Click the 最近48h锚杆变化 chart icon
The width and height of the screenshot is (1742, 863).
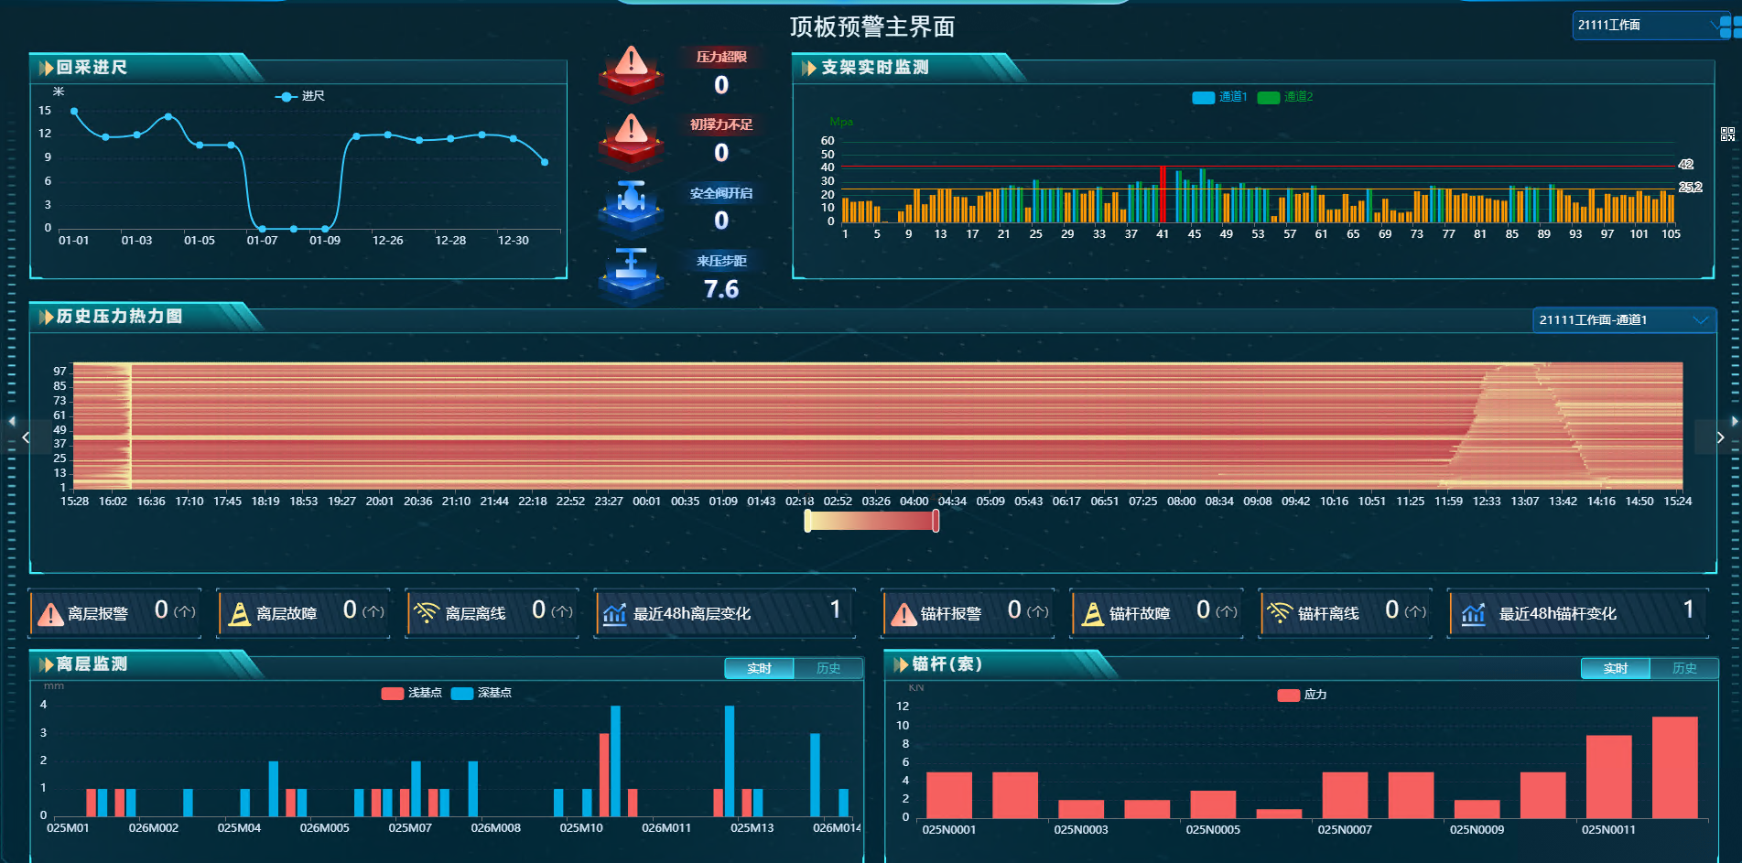[1473, 614]
